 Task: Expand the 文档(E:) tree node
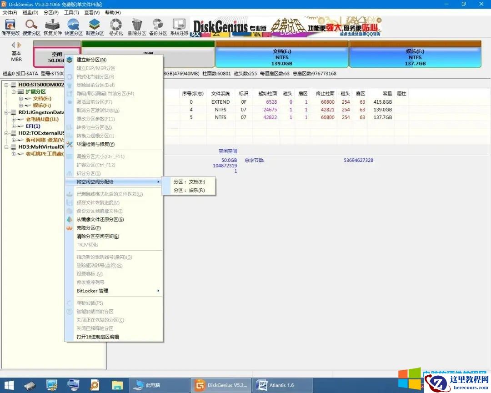point(20,98)
